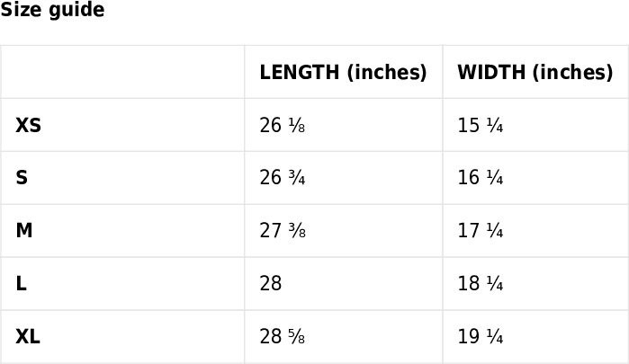Click the Size guide heading

coord(52,10)
